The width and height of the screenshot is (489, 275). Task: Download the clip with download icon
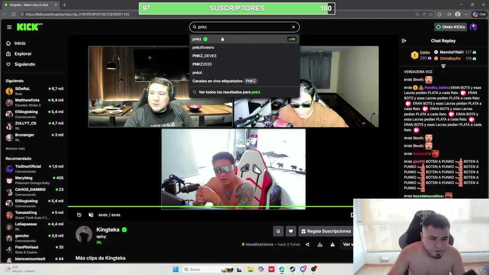320,244
